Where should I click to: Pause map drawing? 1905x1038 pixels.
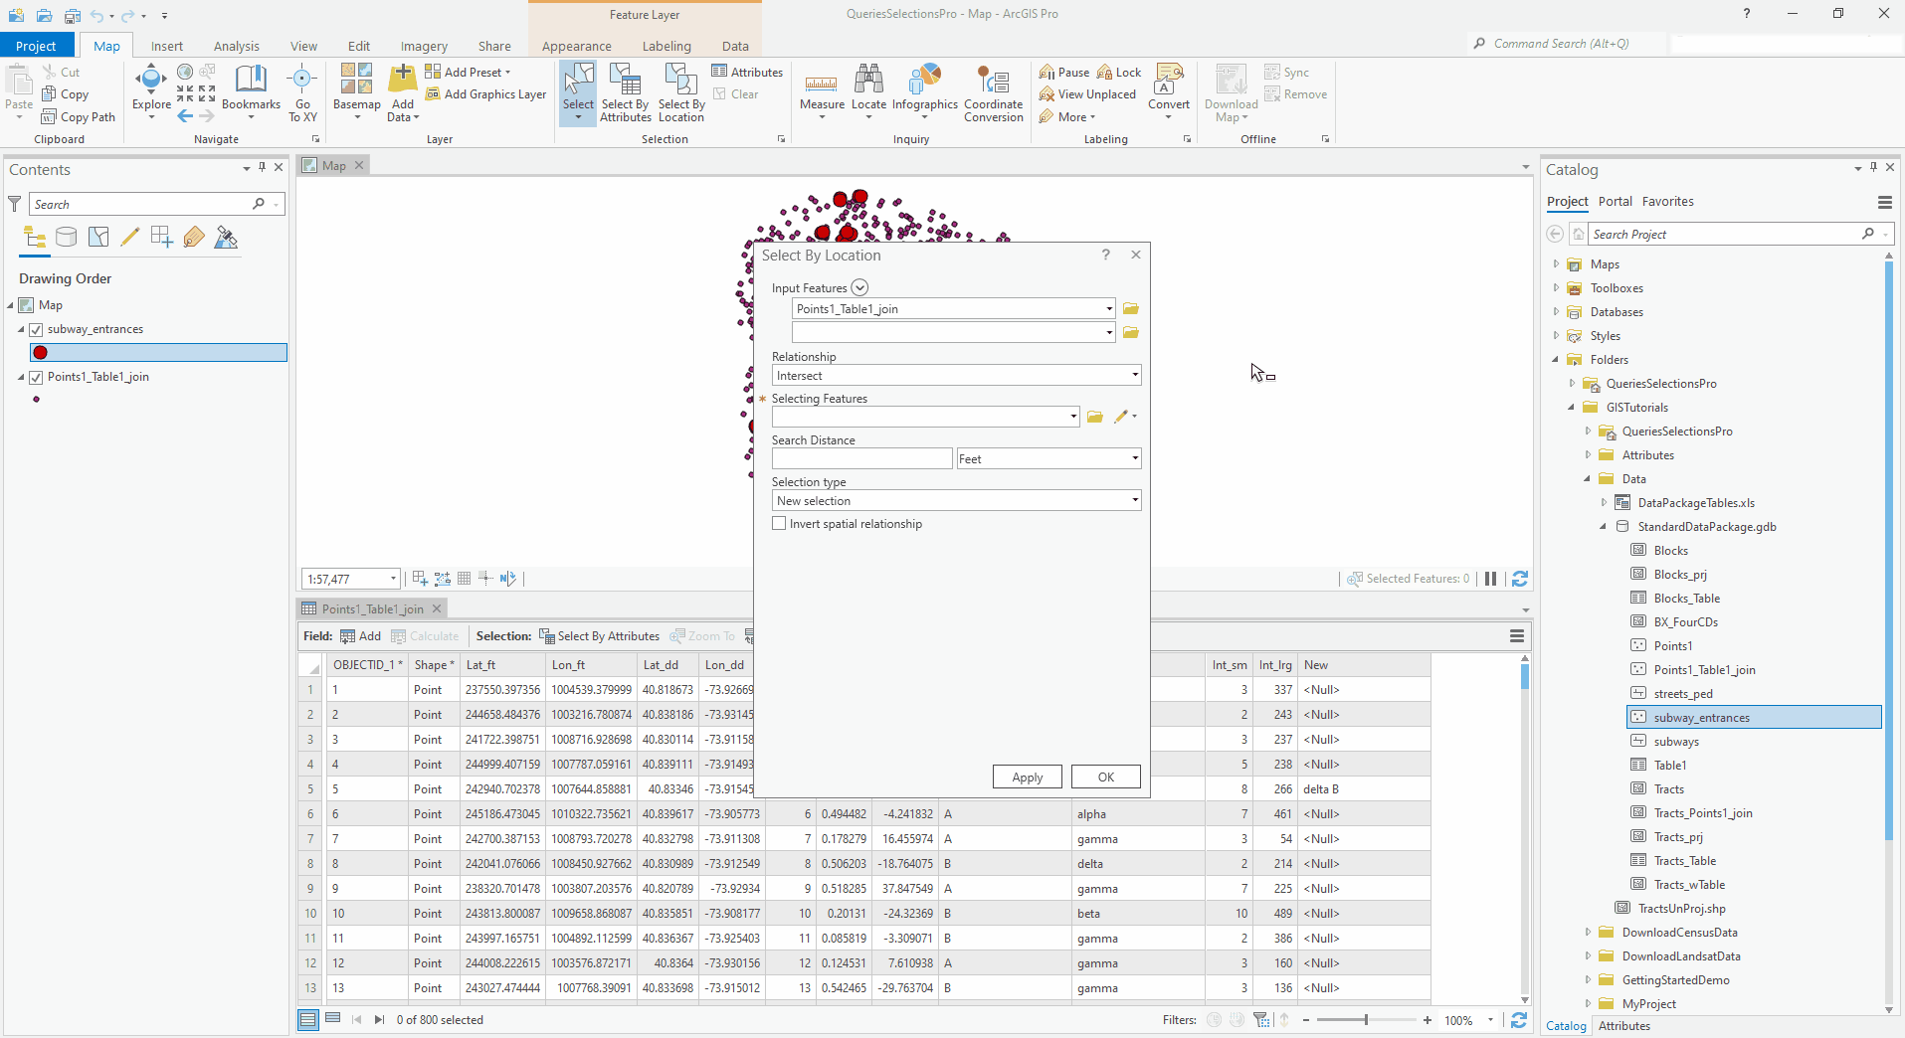point(1490,579)
